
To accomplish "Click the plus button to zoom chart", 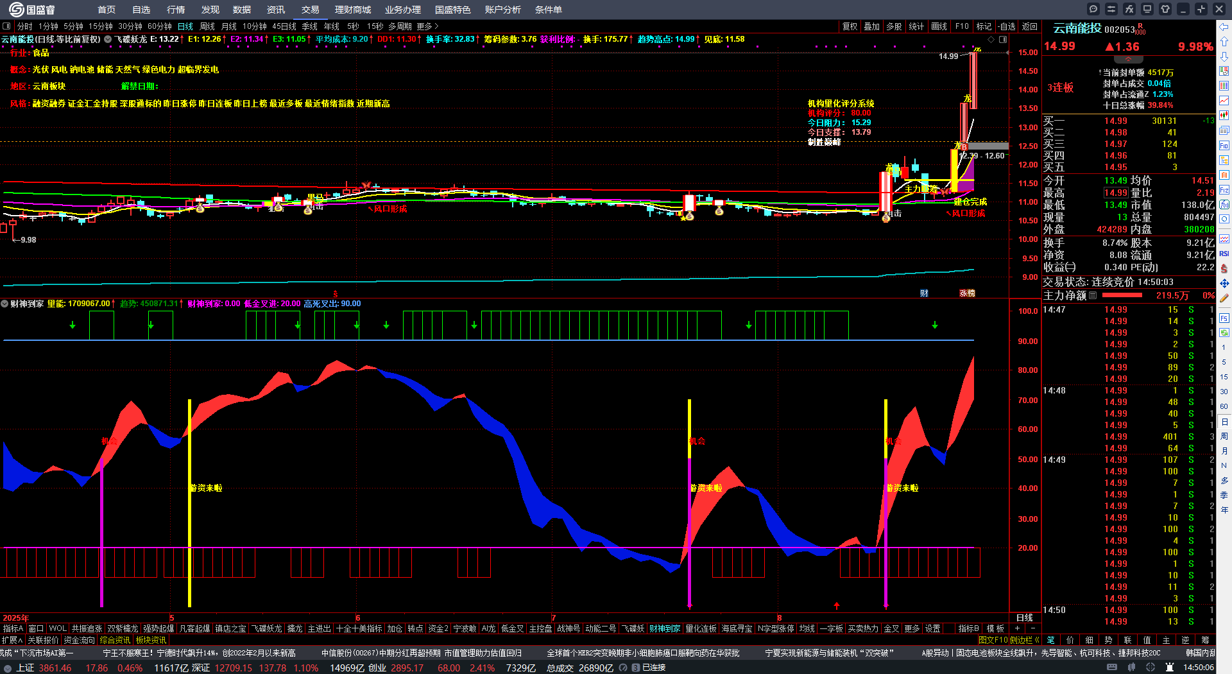I will point(1017,628).
